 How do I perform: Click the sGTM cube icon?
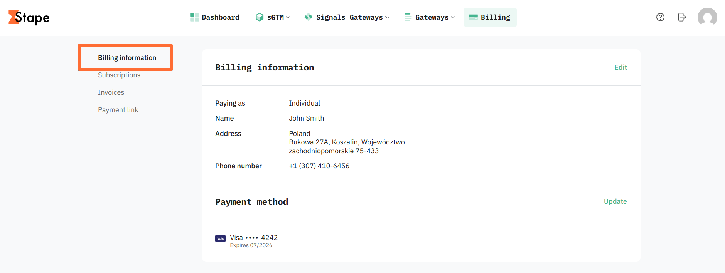pos(260,17)
